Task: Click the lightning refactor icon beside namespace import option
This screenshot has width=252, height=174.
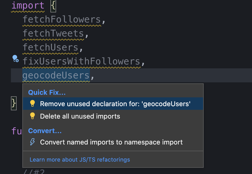Action: pyautogui.click(x=32, y=142)
